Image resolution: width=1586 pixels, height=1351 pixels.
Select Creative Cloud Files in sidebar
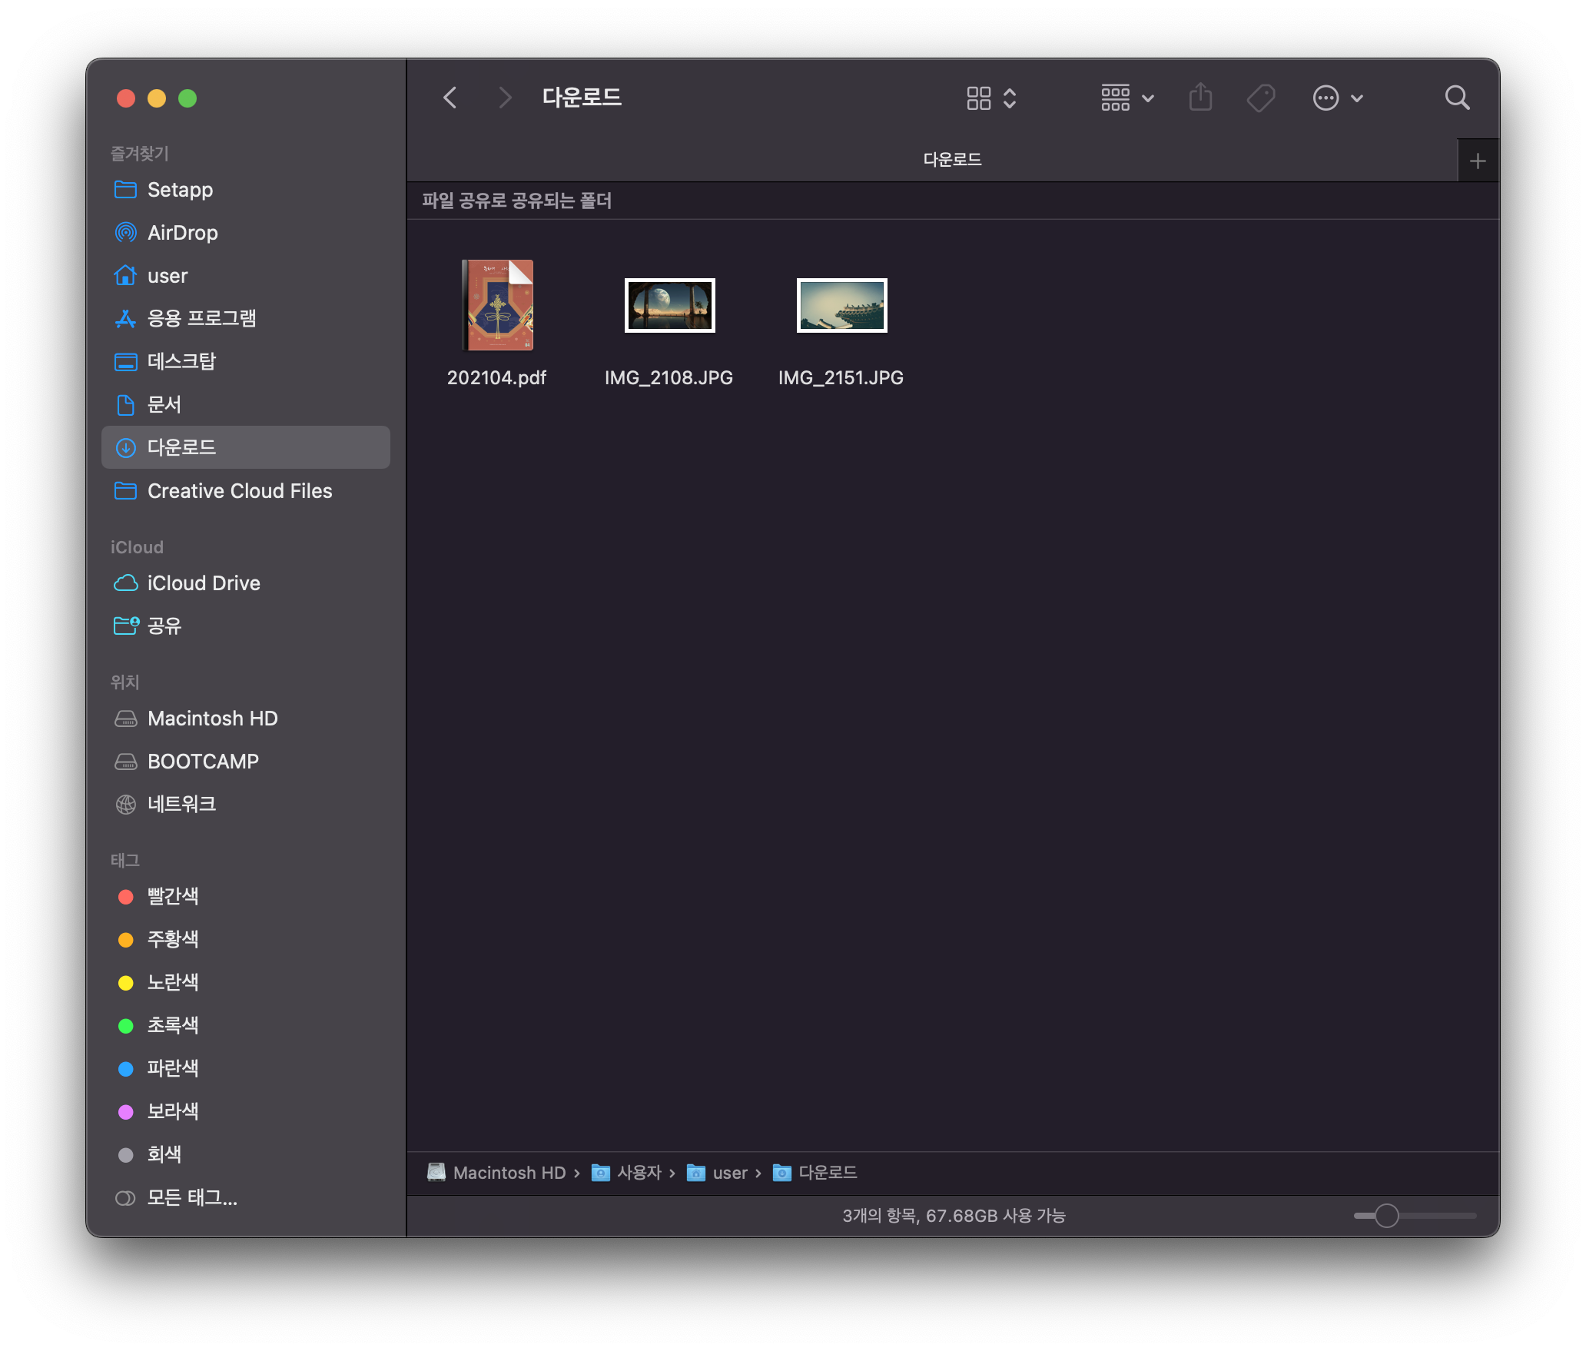pyautogui.click(x=239, y=491)
